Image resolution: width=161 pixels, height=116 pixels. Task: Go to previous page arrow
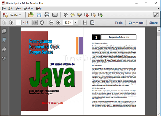point(5,23)
